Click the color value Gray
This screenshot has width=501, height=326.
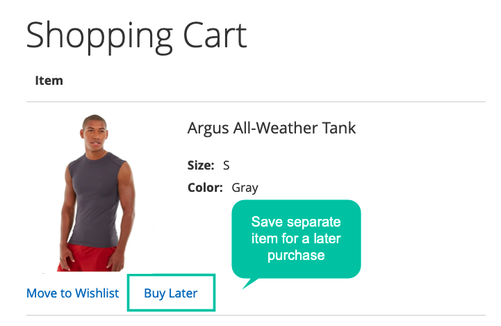245,188
